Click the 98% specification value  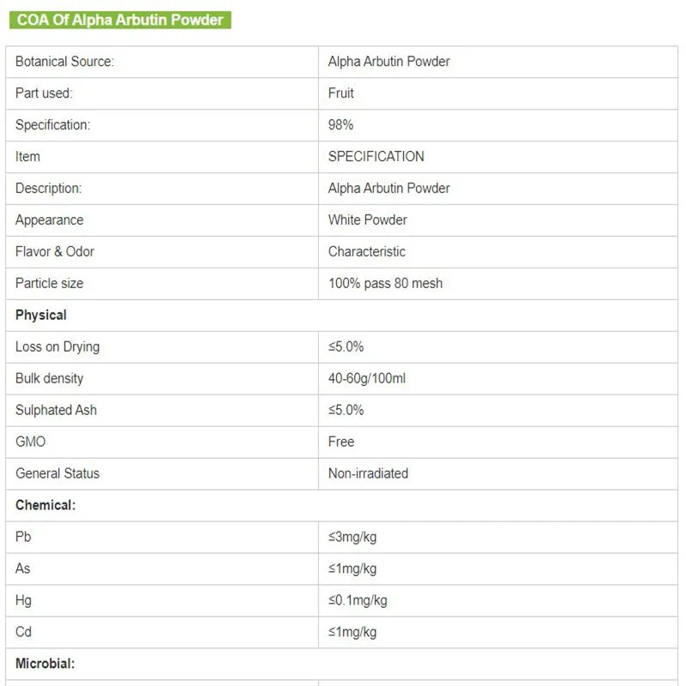tap(340, 125)
